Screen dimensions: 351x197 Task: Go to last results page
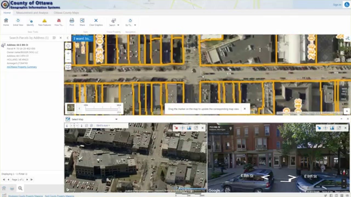coord(32,179)
